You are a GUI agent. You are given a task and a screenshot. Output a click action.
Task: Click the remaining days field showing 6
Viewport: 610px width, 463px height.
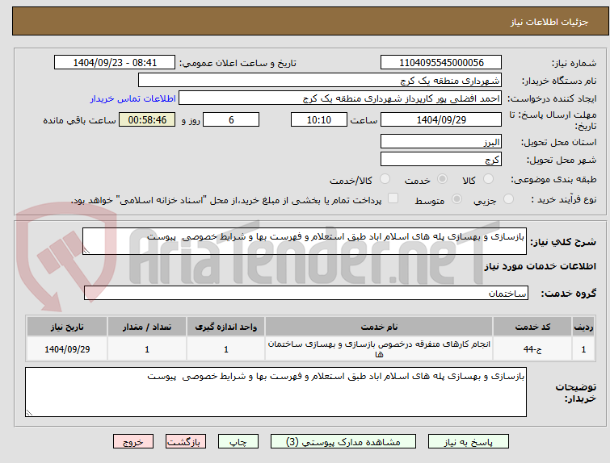[231, 119]
